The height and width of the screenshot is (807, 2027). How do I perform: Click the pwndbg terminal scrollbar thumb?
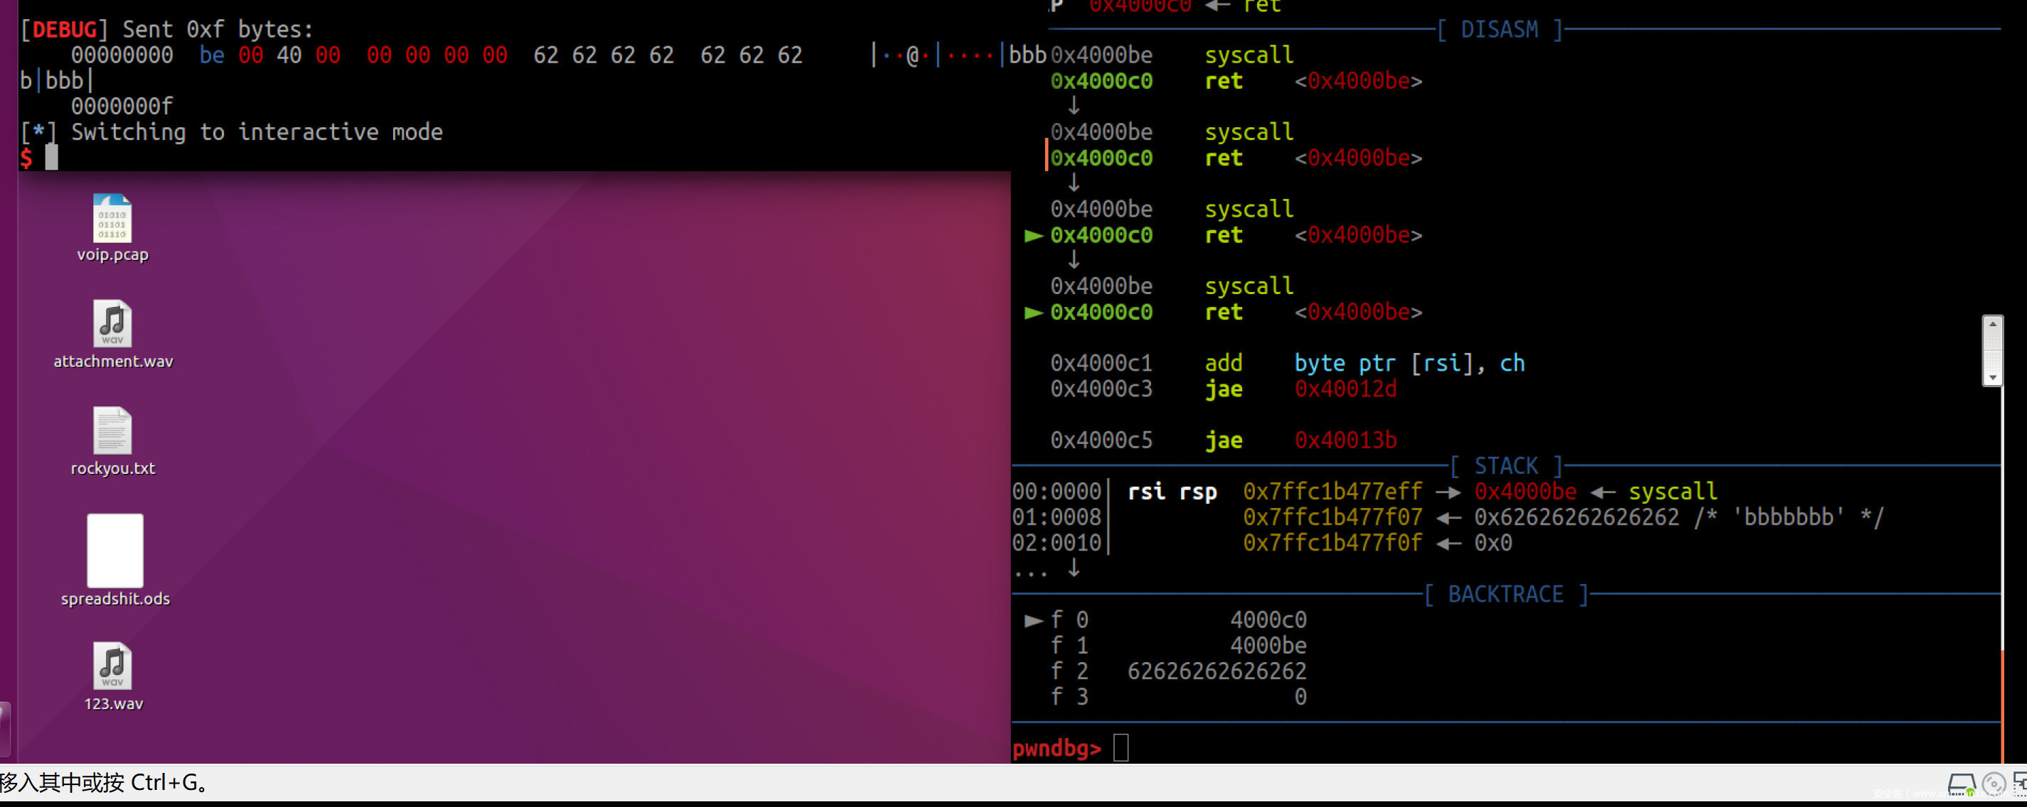[1992, 351]
